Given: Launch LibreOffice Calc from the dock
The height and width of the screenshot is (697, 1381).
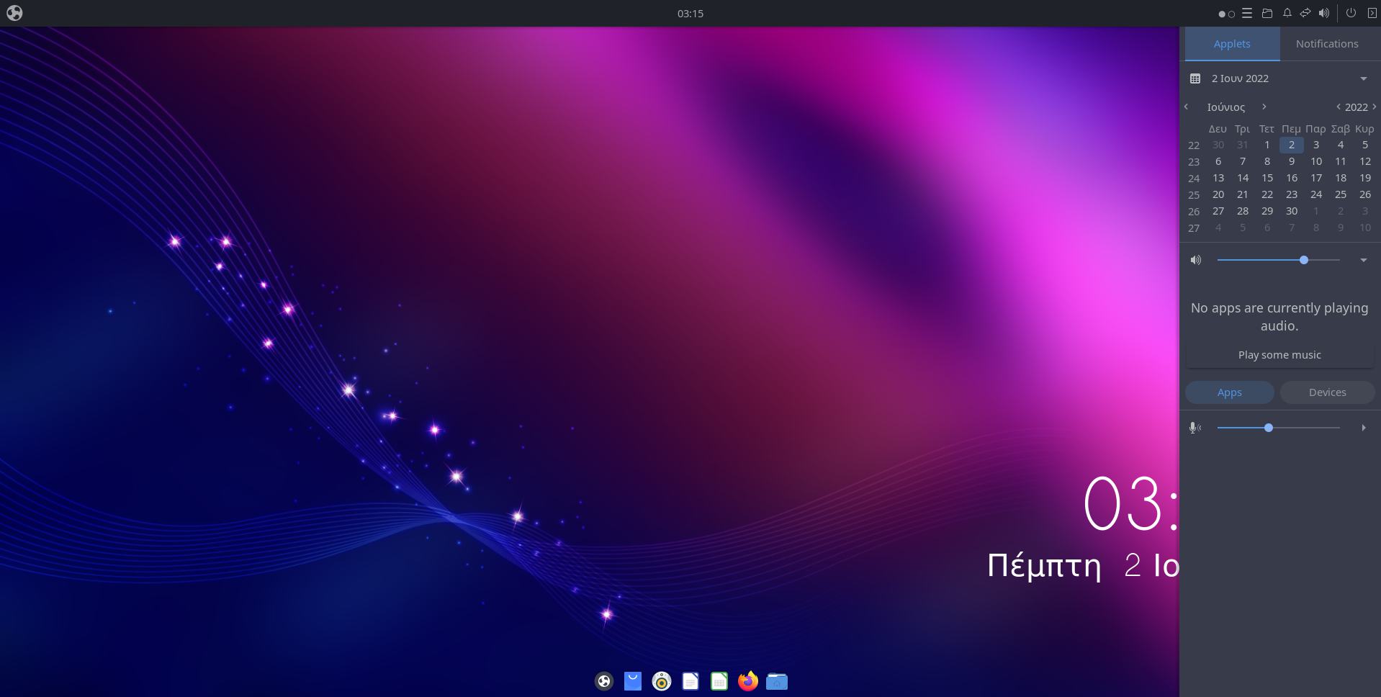Looking at the screenshot, I should pyautogui.click(x=719, y=681).
